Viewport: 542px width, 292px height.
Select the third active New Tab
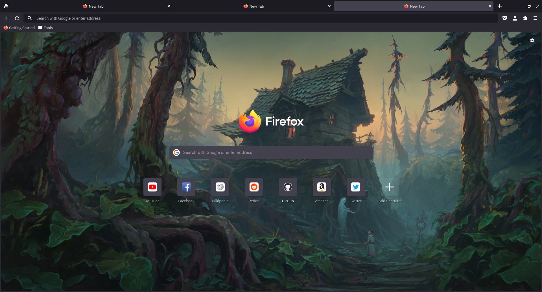click(414, 6)
